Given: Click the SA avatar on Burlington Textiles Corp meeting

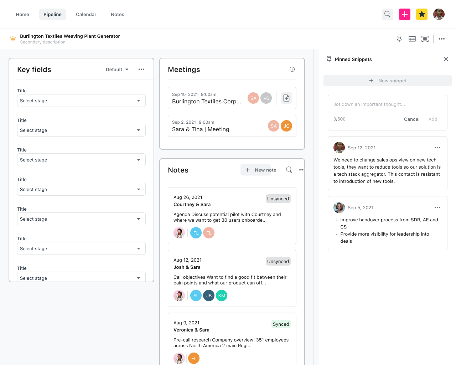Looking at the screenshot, I should pyautogui.click(x=253, y=98).
